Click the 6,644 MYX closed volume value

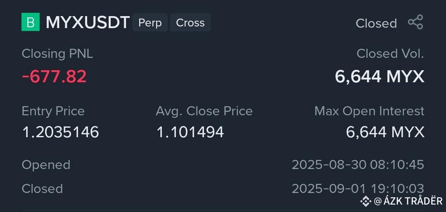(x=380, y=76)
